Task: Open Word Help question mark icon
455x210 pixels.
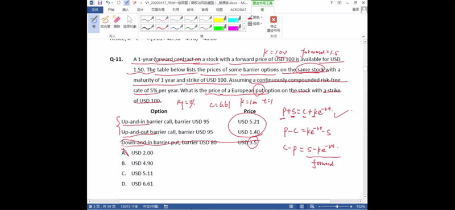Action: pos(332,3)
